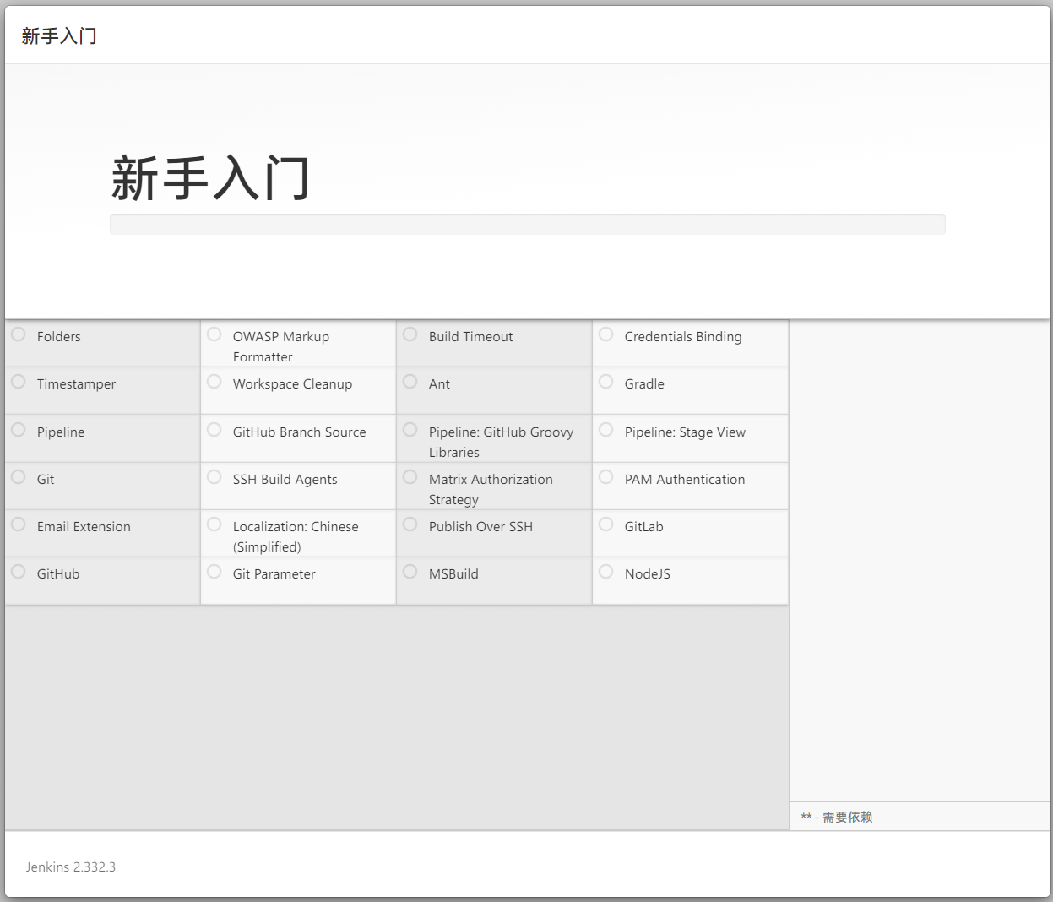1053x902 pixels.
Task: Toggle the Email Extension circle indicator
Action: pos(19,524)
